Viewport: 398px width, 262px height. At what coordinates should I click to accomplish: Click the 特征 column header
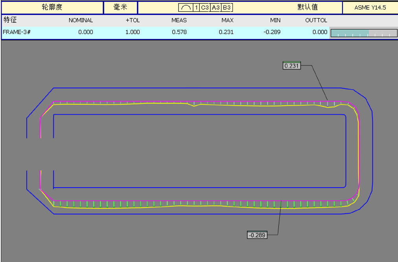[10, 20]
